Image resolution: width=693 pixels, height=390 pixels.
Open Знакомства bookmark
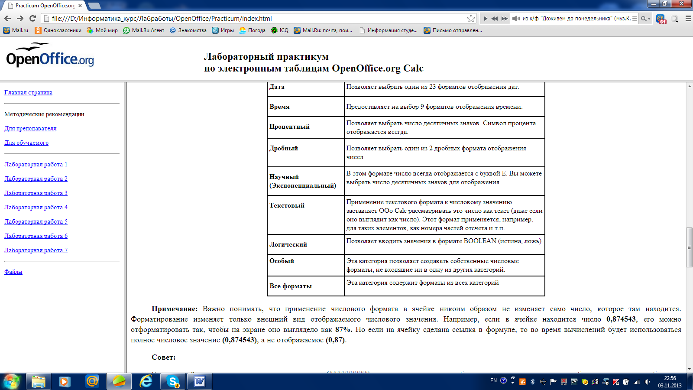[x=188, y=30]
